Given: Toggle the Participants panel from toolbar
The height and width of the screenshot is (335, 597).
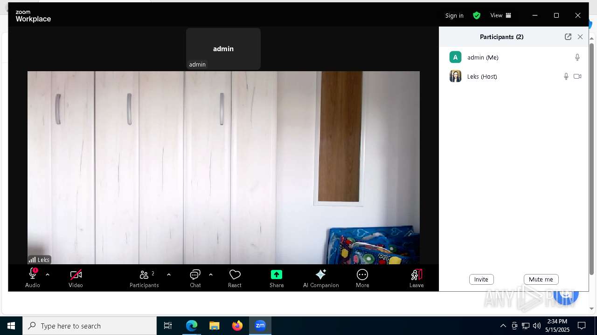Looking at the screenshot, I should click(144, 278).
